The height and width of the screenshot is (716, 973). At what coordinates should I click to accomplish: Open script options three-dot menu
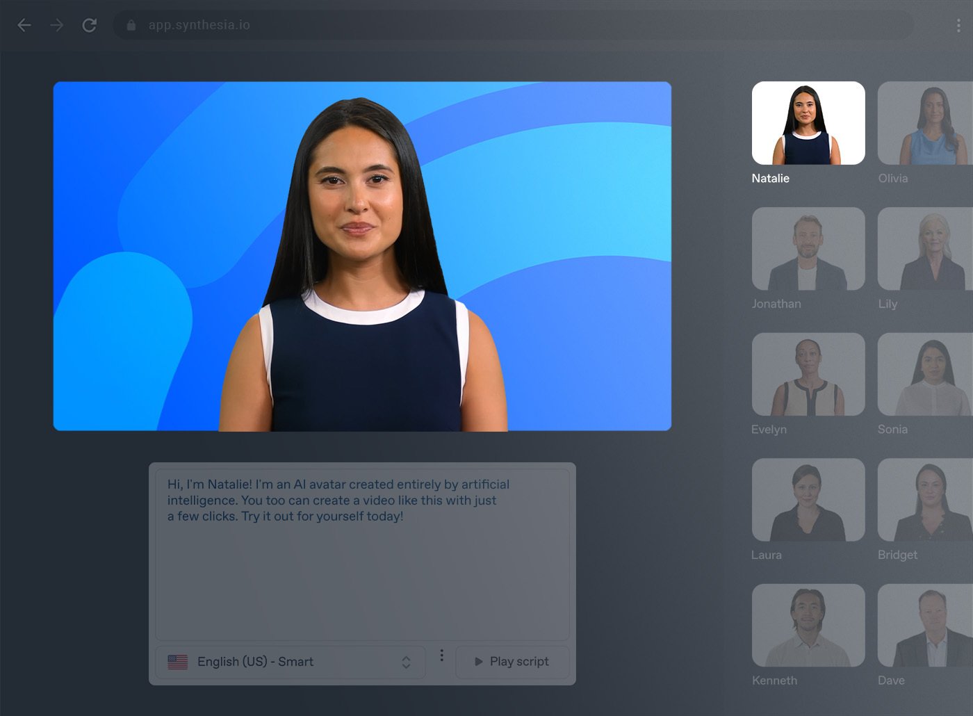click(441, 656)
